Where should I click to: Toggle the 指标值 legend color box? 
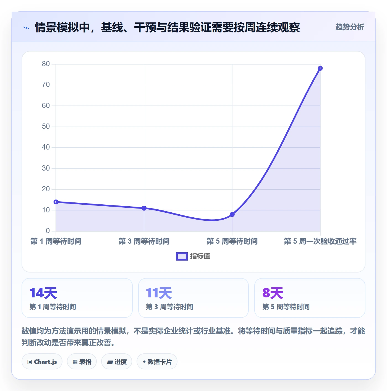click(182, 256)
